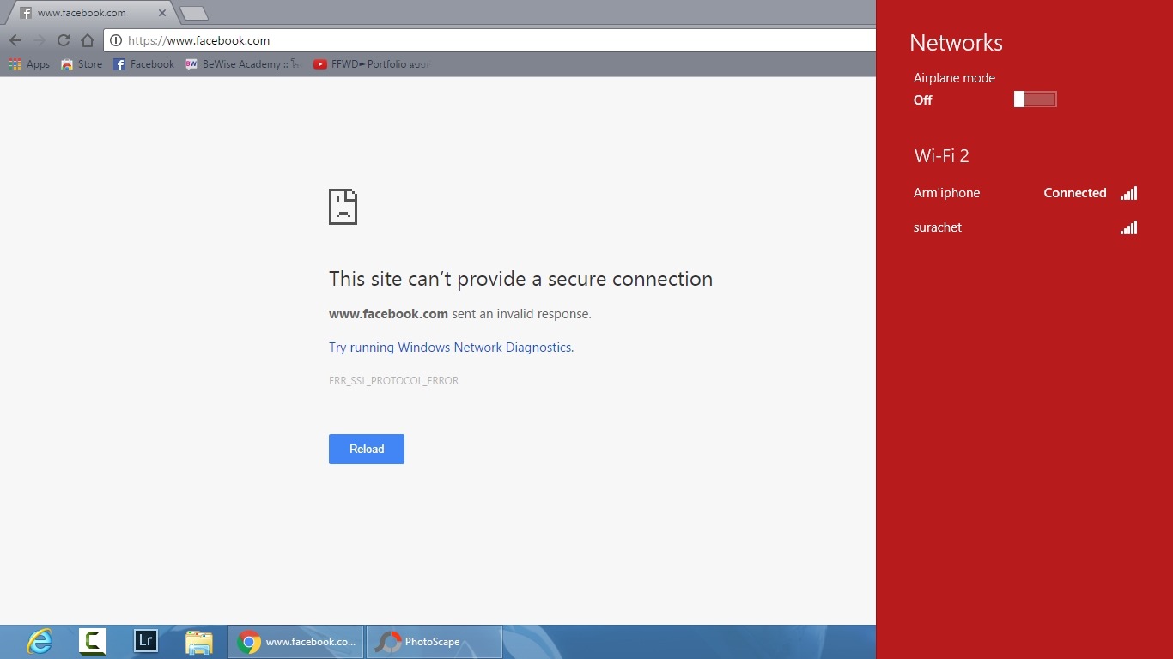Open the Facebook bookmark
The width and height of the screenshot is (1173, 659).
(143, 64)
